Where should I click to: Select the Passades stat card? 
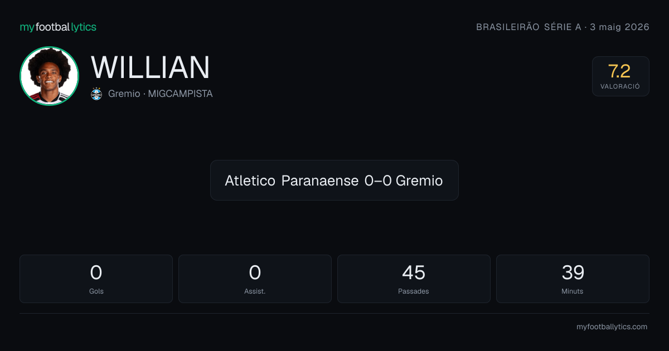[x=414, y=279]
